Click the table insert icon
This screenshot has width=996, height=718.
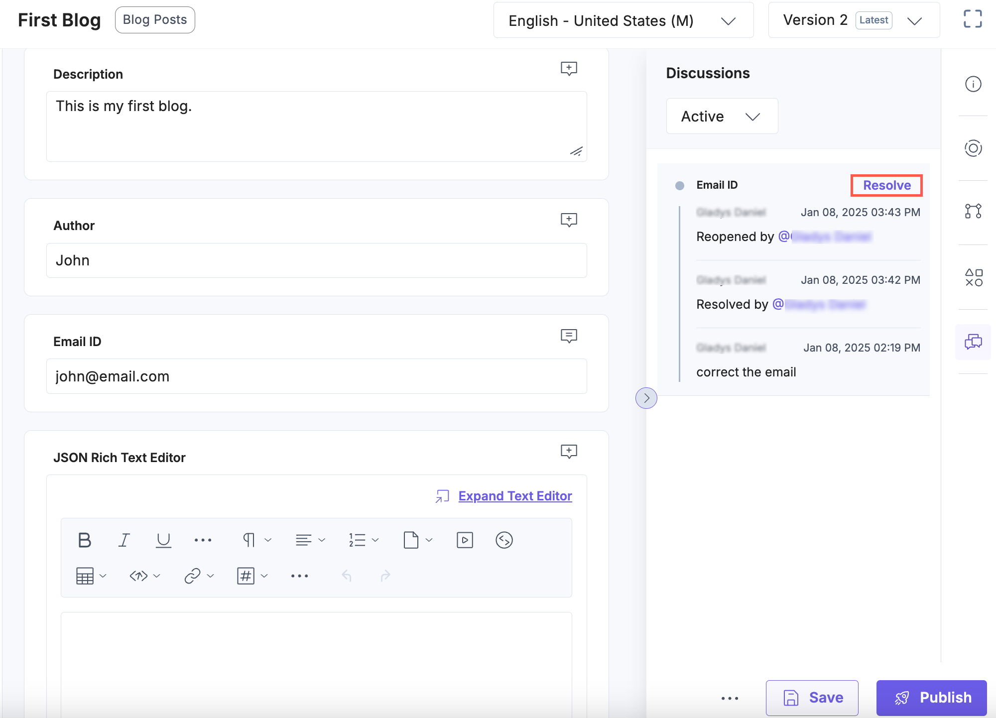click(84, 575)
